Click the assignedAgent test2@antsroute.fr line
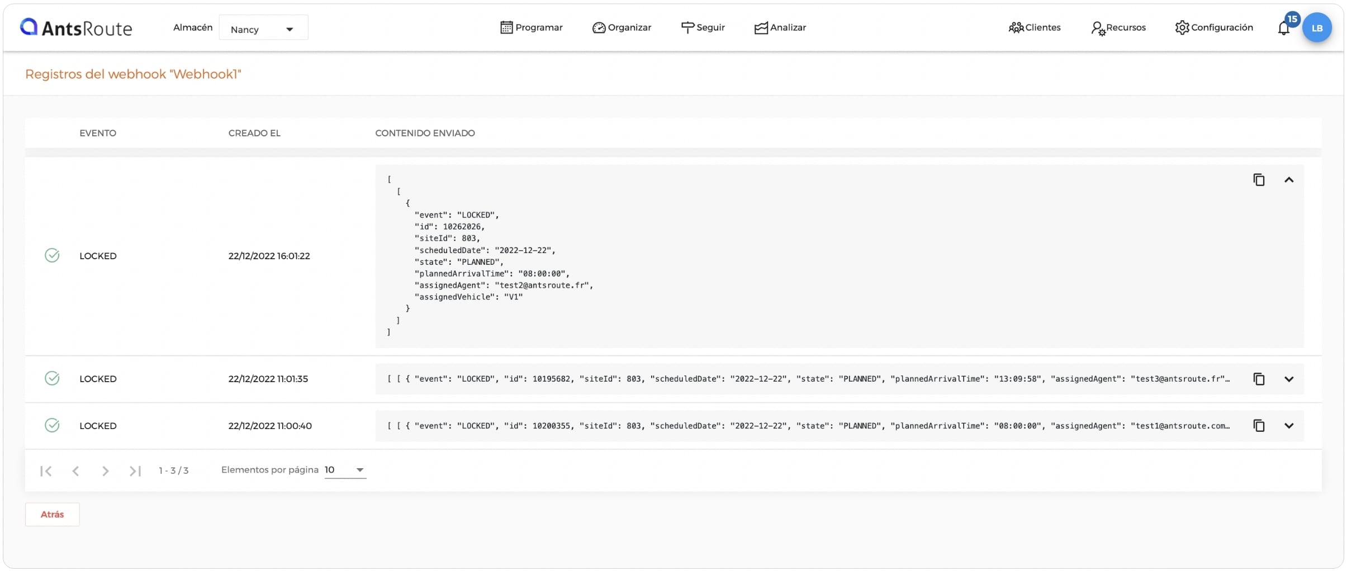The image size is (1347, 571). coord(504,285)
